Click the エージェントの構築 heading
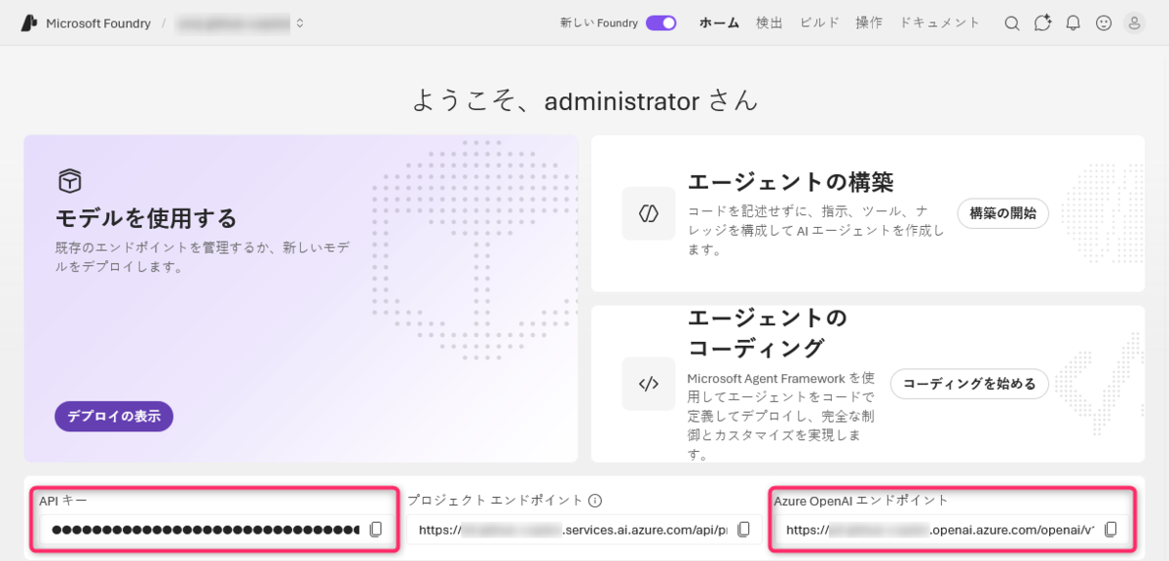 click(x=790, y=182)
